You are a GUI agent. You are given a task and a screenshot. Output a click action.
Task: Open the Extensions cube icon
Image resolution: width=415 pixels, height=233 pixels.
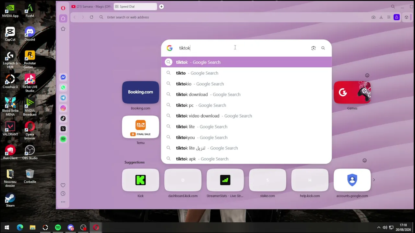(x=406, y=17)
